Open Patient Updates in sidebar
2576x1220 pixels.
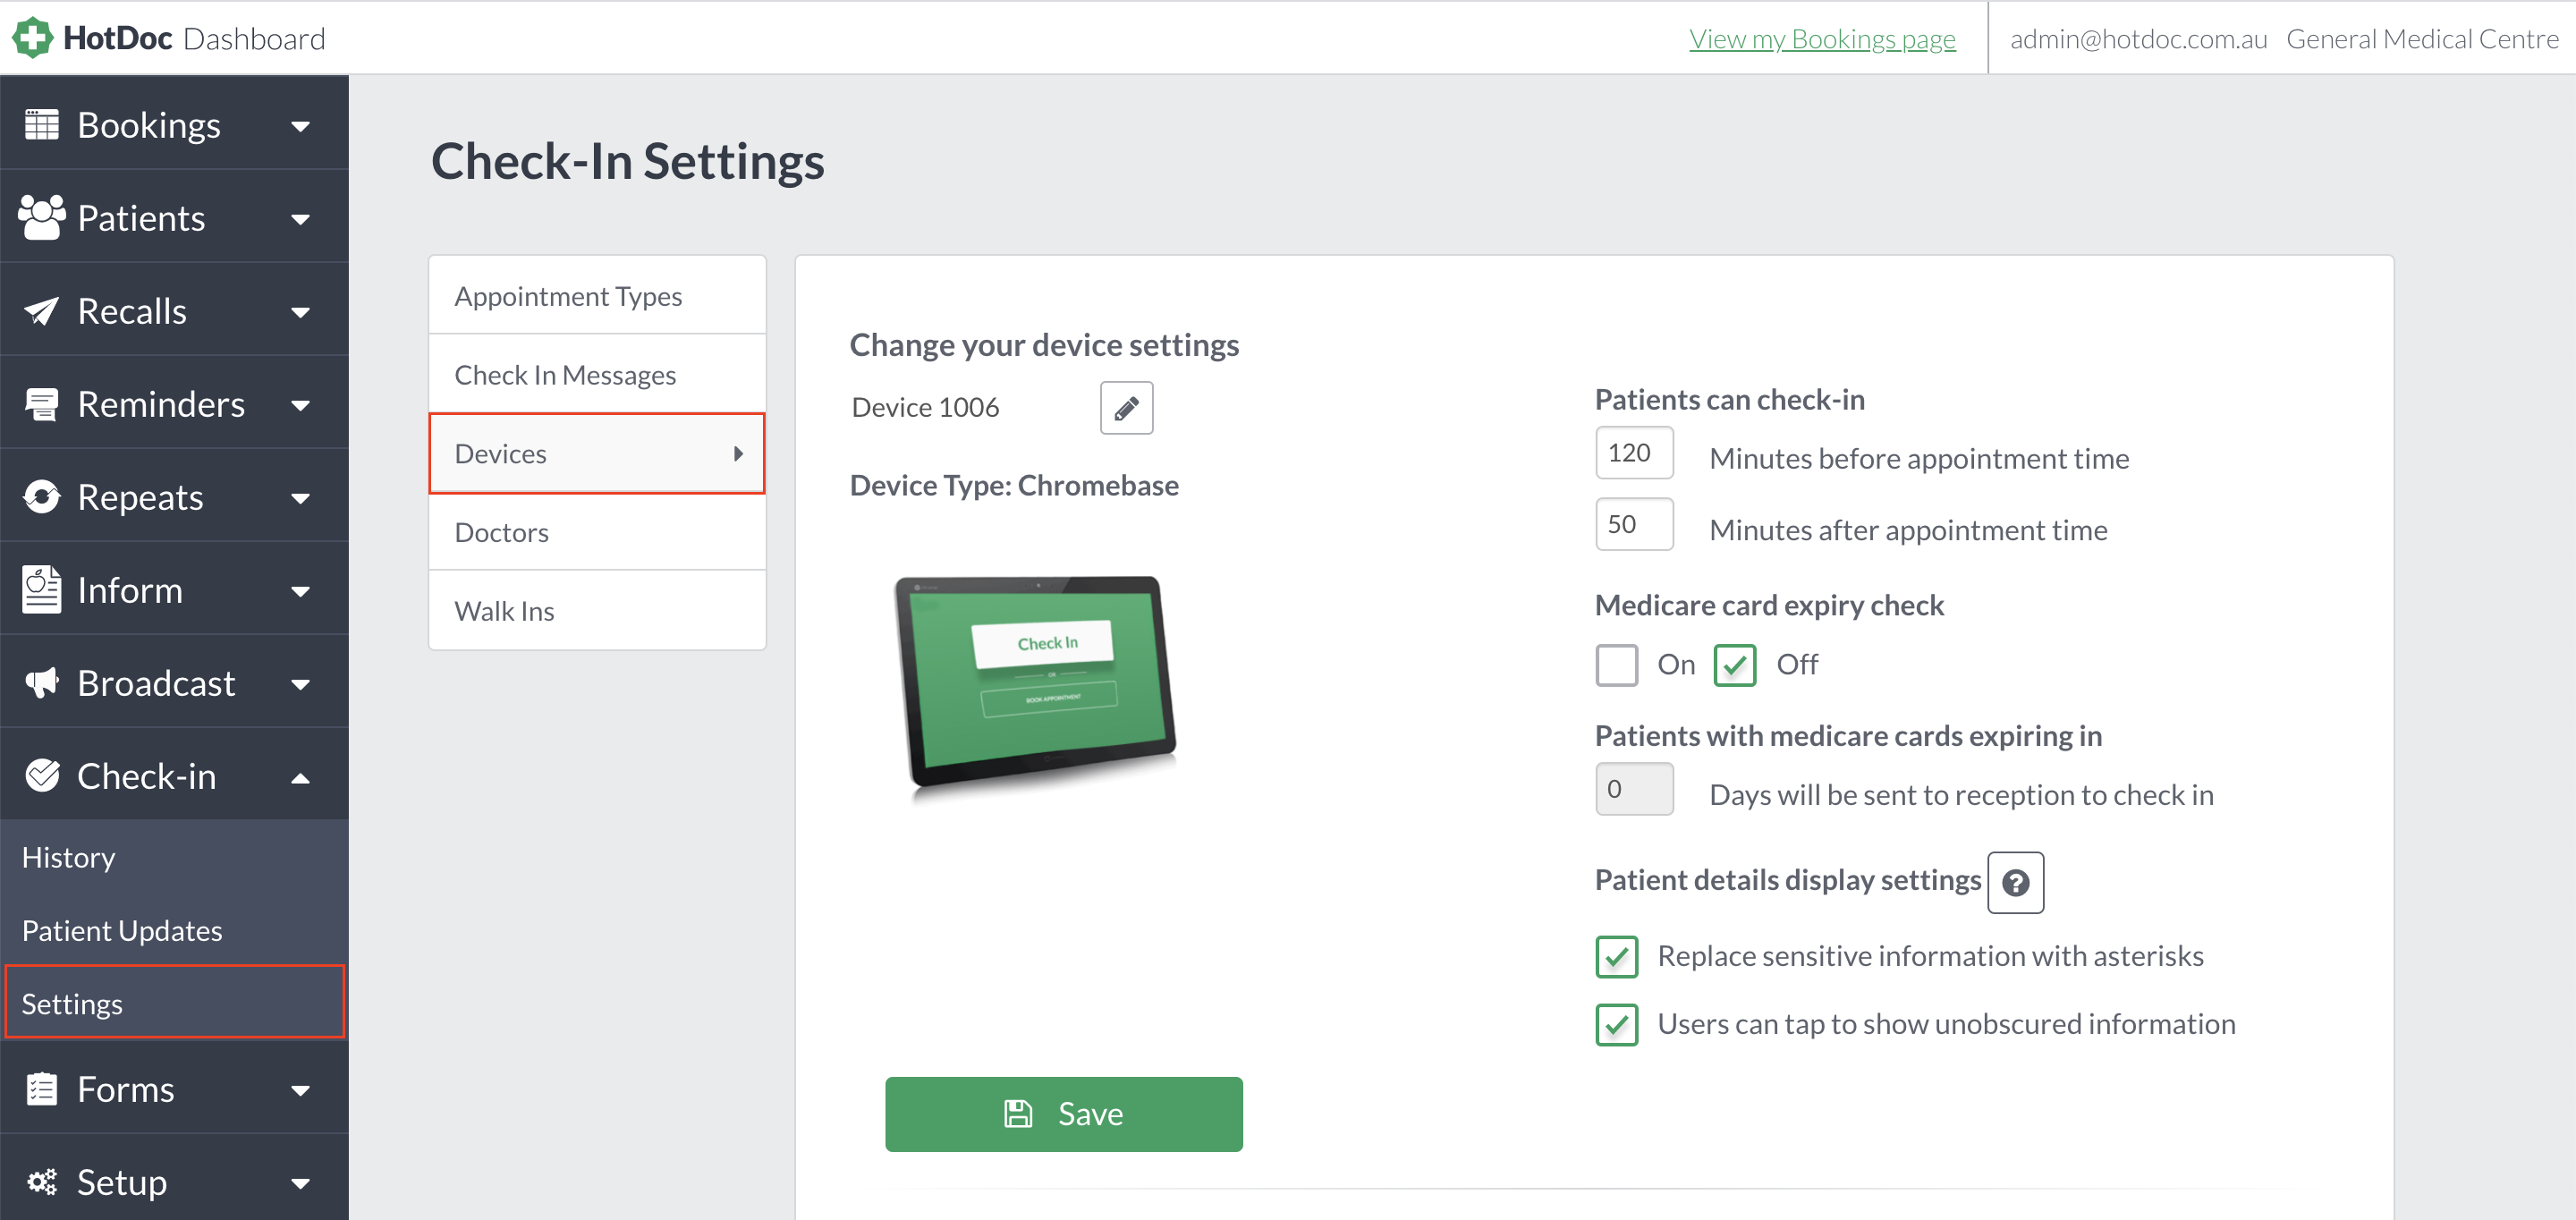[x=174, y=931]
